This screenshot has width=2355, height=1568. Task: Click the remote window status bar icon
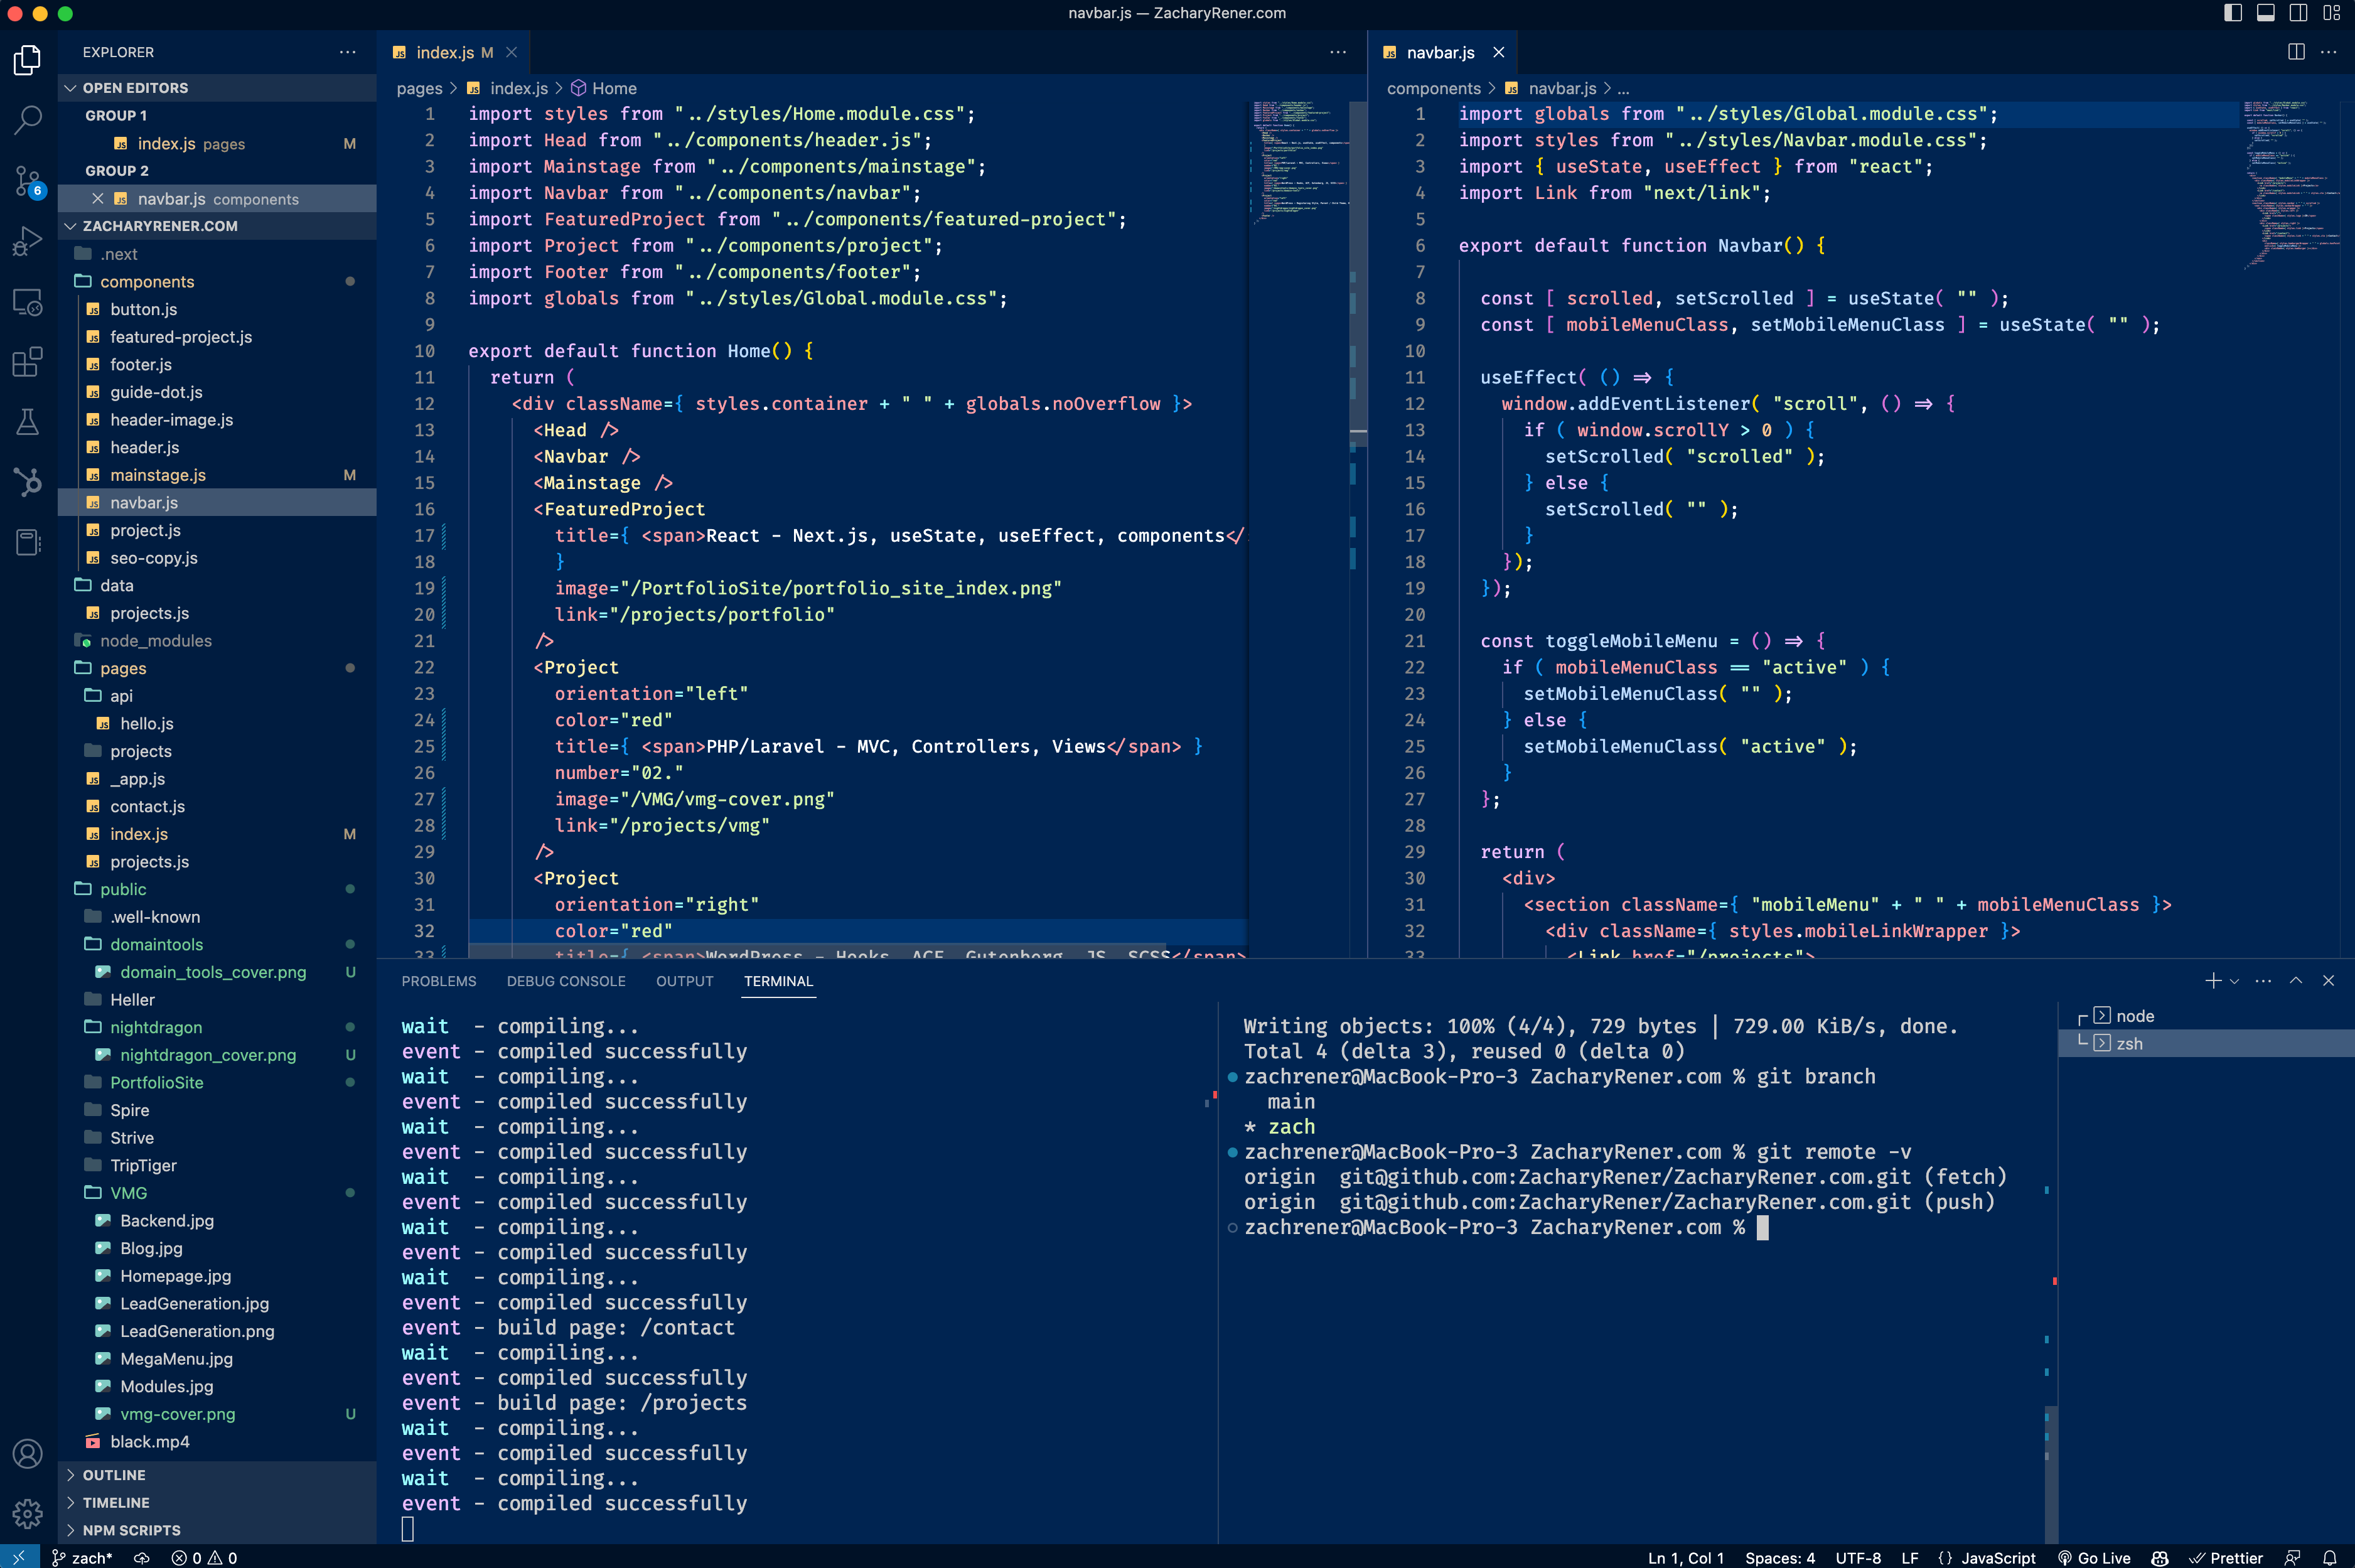(x=19, y=1557)
